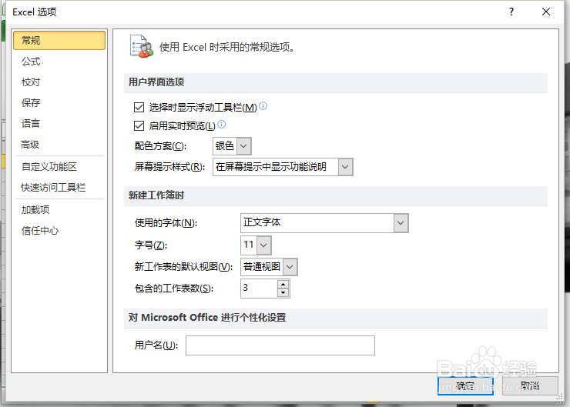
Task: Open the 使用的字体 dropdown
Action: point(401,223)
